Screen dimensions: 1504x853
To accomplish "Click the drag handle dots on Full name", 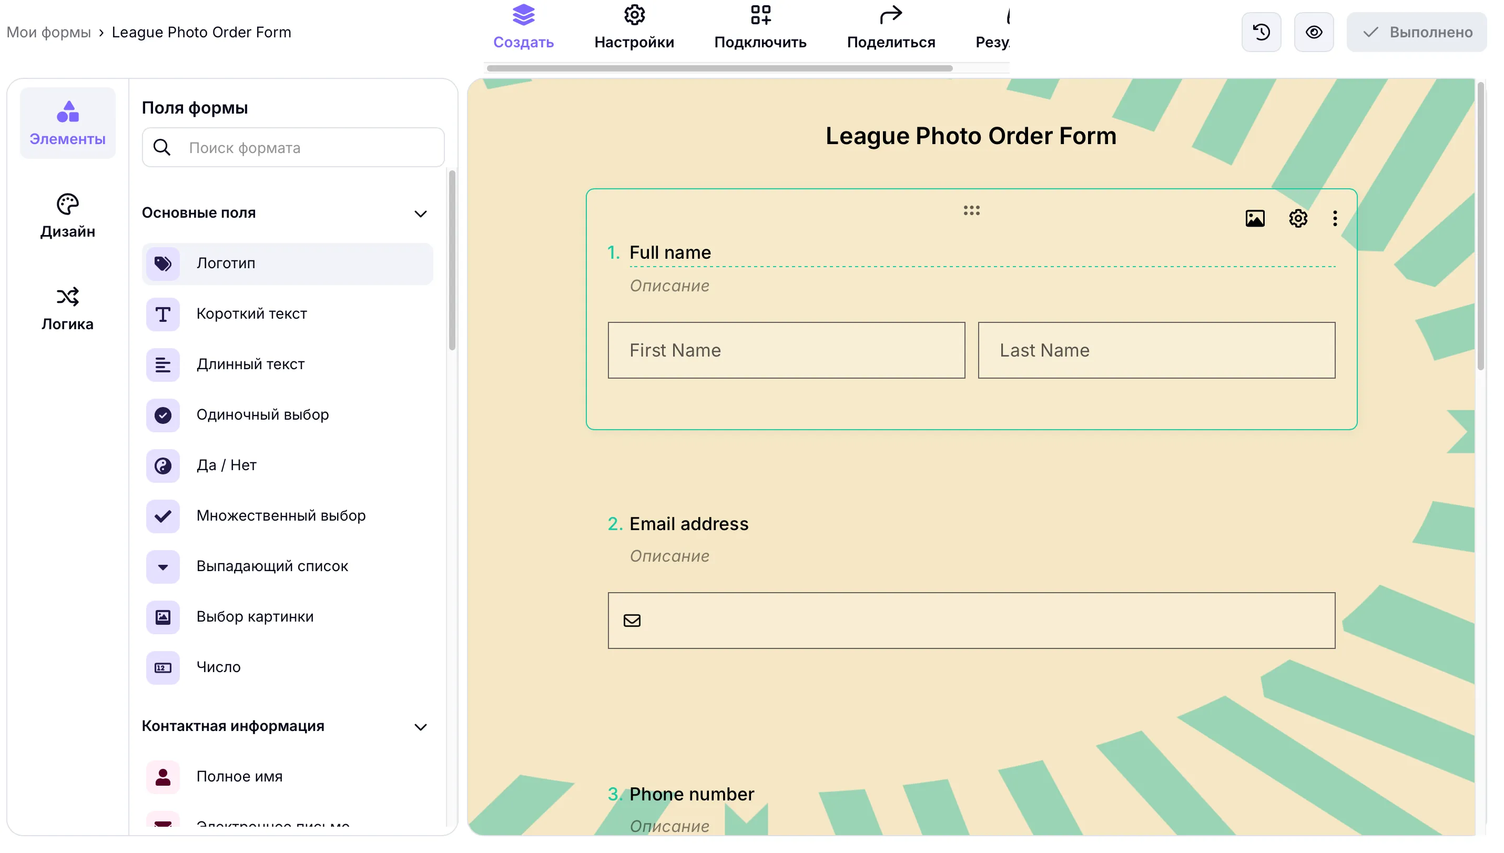I will [971, 210].
